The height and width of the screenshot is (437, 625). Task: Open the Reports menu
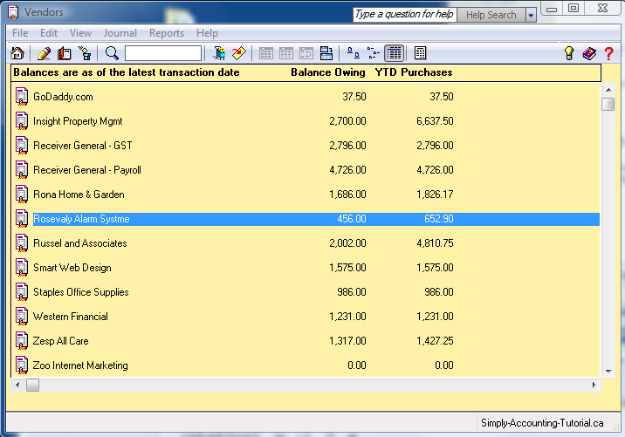coord(167,33)
